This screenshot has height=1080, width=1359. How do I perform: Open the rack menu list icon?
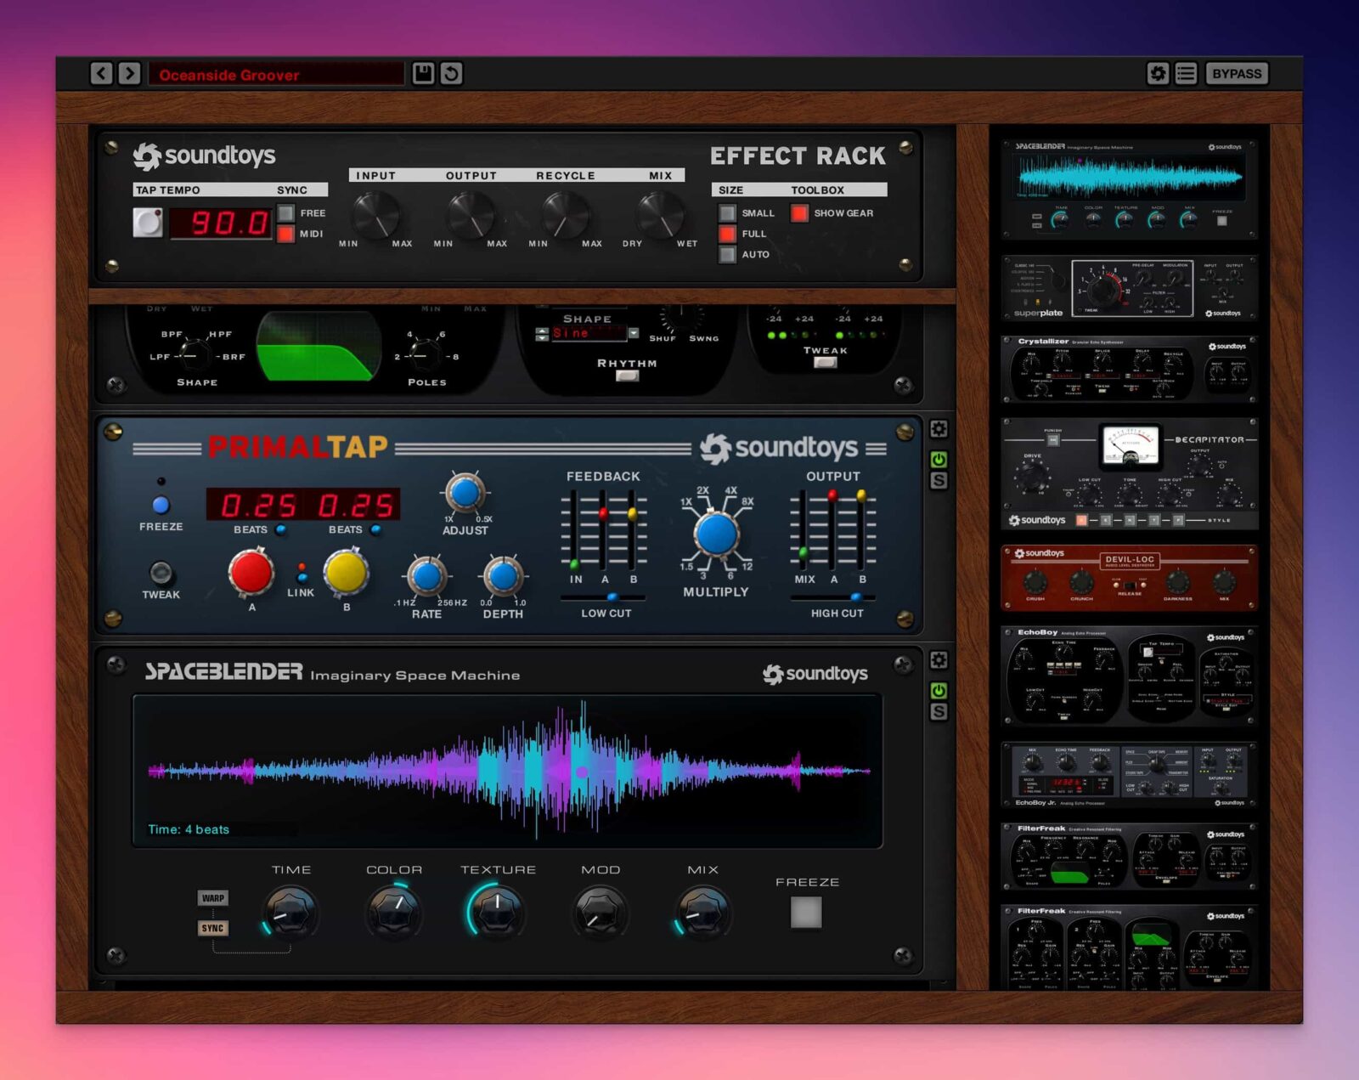click(x=1186, y=74)
